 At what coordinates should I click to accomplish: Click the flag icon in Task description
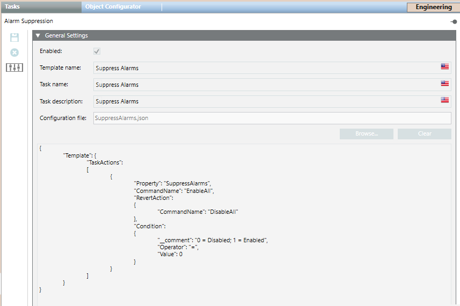(x=444, y=100)
